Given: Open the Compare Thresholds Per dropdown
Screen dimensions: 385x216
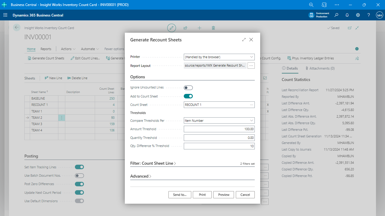Looking at the screenshot, I should [x=251, y=120].
